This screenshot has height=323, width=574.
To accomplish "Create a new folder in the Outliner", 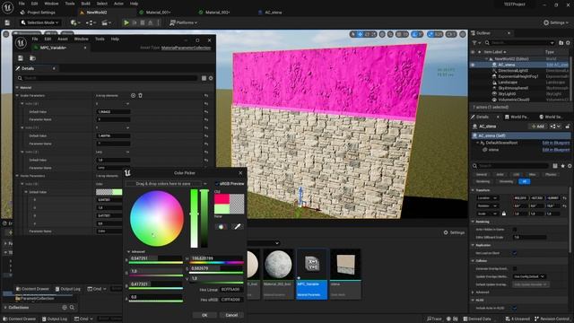I will 561,43.
